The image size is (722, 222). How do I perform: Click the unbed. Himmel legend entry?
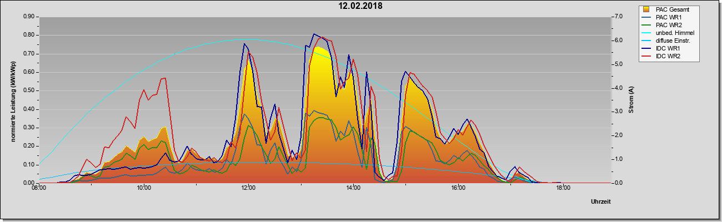669,33
